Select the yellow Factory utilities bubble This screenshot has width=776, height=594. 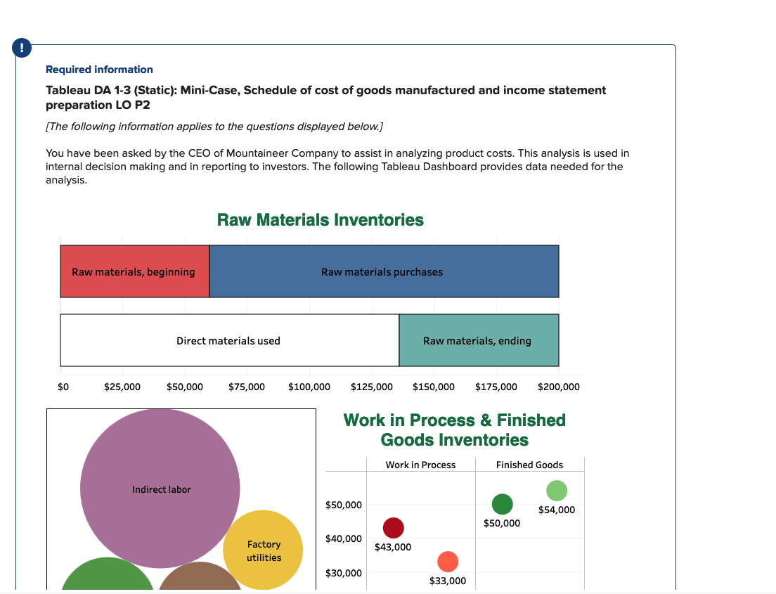[264, 549]
